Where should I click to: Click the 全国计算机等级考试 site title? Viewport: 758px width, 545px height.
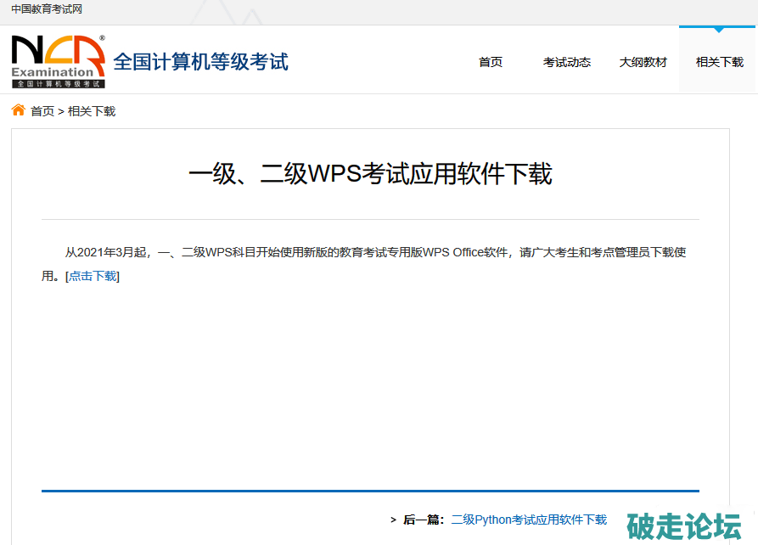click(x=200, y=62)
